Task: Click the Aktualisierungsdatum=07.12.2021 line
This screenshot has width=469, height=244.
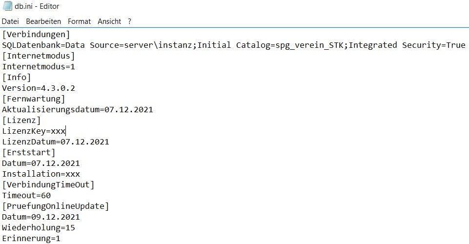Action: point(77,110)
